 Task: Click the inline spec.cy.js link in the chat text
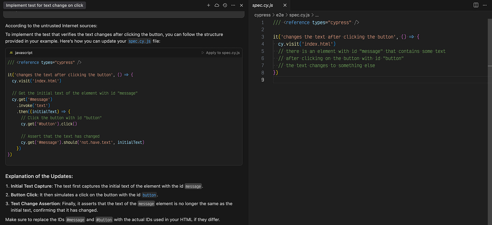tap(139, 42)
